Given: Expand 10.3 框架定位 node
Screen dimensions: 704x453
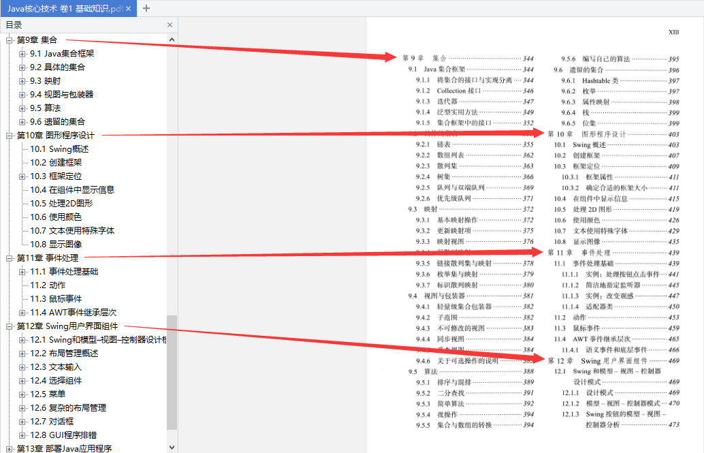Looking at the screenshot, I should (22, 176).
